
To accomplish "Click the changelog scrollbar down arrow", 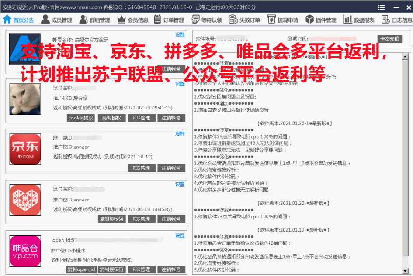I will point(405,271).
